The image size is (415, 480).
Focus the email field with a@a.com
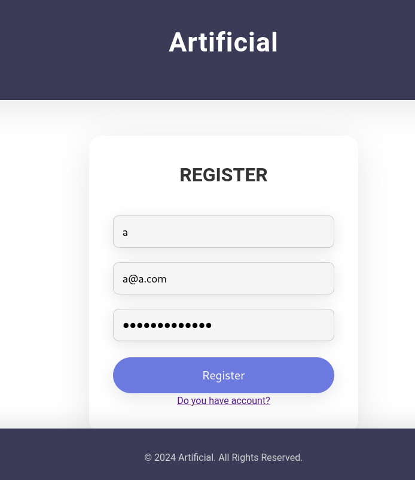(x=223, y=278)
